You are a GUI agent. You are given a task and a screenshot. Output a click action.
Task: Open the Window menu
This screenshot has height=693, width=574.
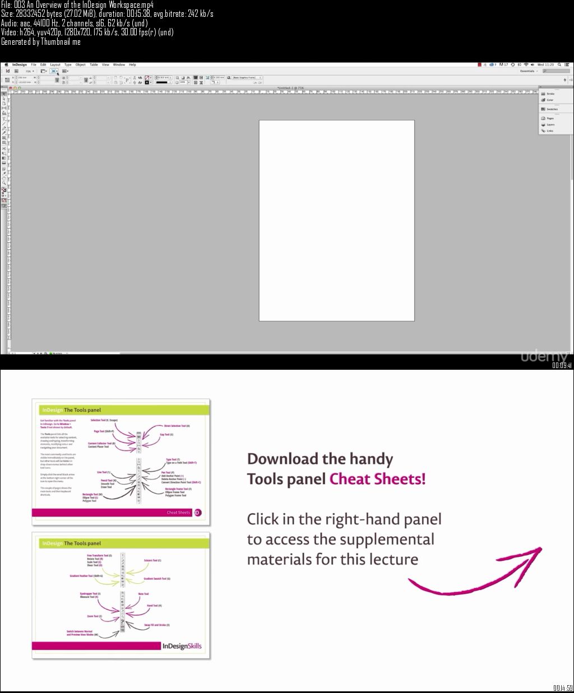click(119, 64)
